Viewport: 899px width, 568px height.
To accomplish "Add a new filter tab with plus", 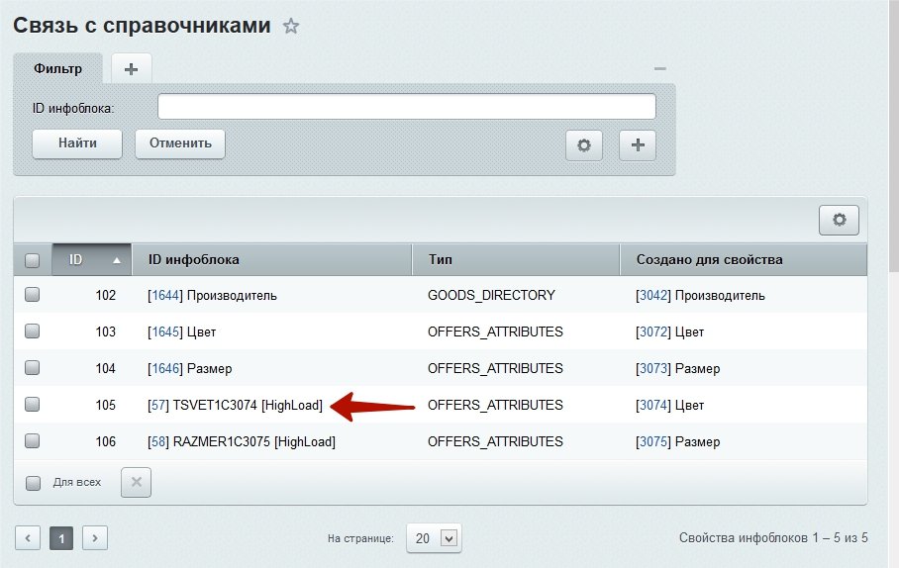I will 132,69.
